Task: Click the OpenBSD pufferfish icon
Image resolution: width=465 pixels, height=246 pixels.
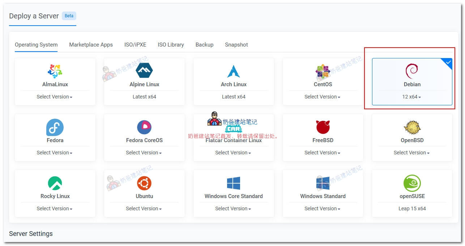Action: click(x=412, y=127)
